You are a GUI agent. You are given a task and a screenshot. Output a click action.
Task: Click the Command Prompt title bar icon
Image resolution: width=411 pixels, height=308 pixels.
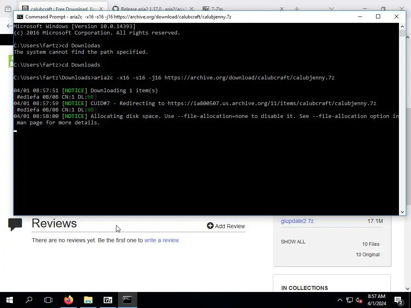[x=20, y=17]
